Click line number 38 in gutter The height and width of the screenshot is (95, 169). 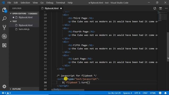pos(45,82)
